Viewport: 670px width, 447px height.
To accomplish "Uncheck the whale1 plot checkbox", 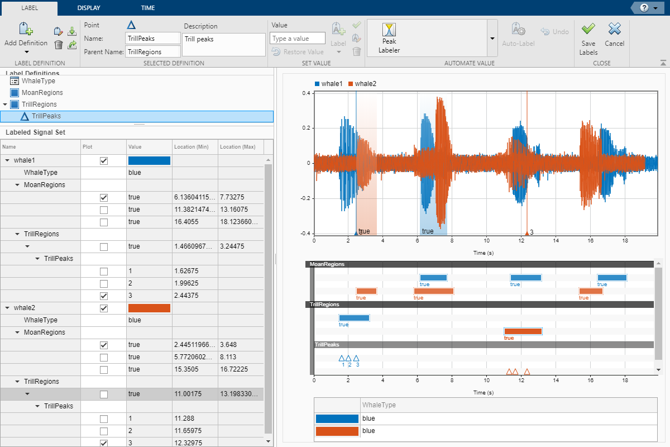I will 103,161.
